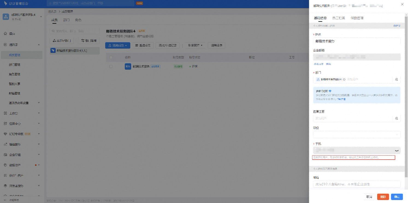
Task: Switch to the 成员 tab
Action: 54,20
